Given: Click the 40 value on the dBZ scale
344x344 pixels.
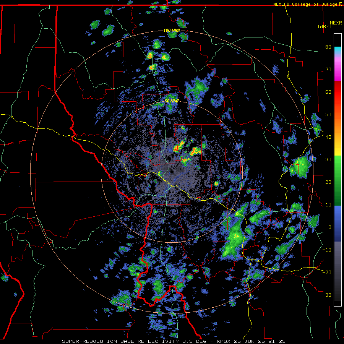Looking at the screenshot, I should [x=328, y=137].
